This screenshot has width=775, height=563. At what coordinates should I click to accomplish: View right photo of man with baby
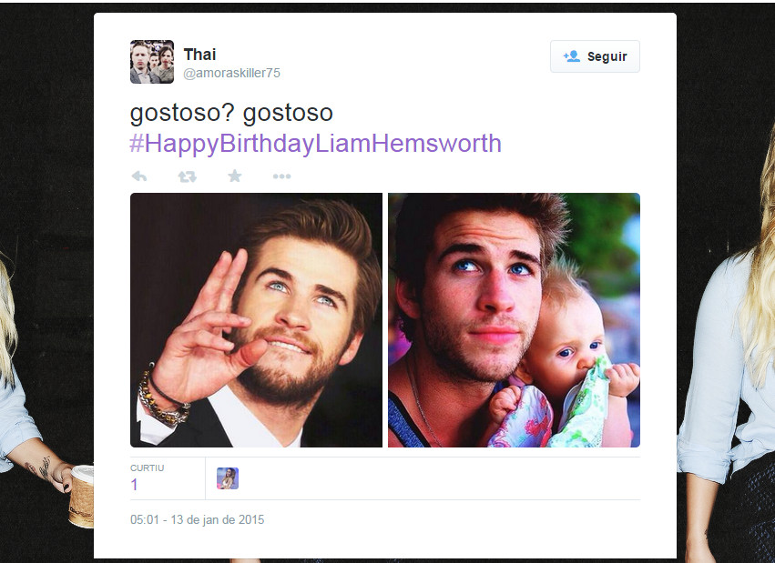[514, 320]
